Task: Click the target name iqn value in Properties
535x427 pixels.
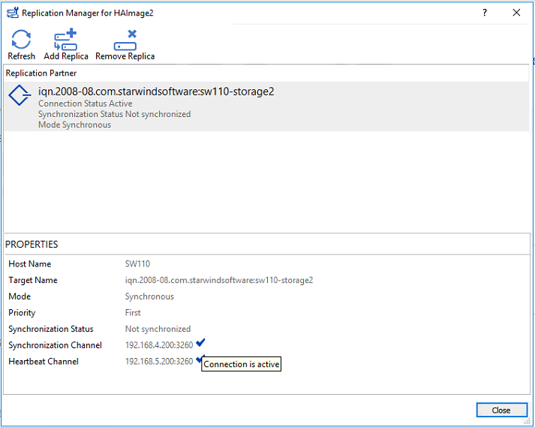Action: coord(219,280)
